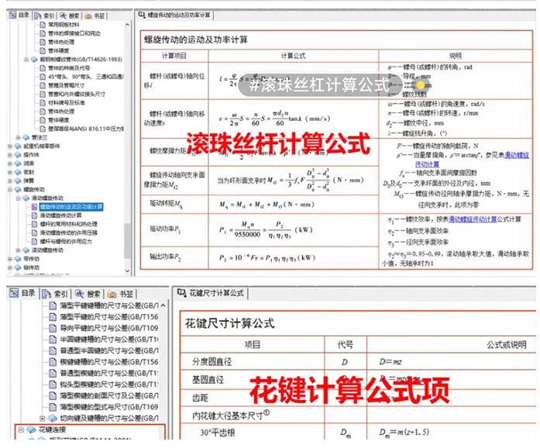Viewport: 540px width, 448px height.
Task: Expand the 切向键及键槽 tree node
Action: pyautogui.click(x=42, y=419)
